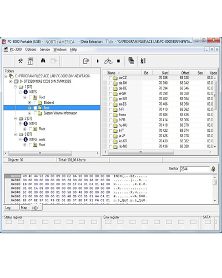Viewport: 222px width, 278px height.
Task: Click the hammer and wrench tools icon
Action: click(21, 61)
